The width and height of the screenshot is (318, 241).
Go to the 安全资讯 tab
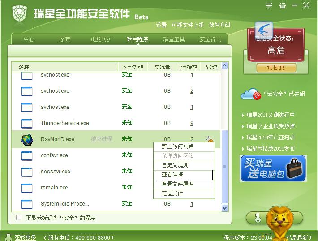pos(210,39)
